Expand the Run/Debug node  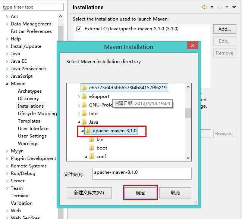(x=7, y=173)
